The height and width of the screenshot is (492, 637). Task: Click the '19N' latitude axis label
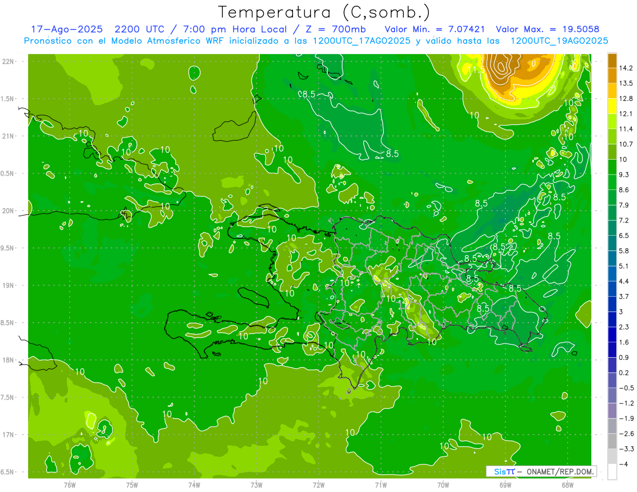point(7,285)
